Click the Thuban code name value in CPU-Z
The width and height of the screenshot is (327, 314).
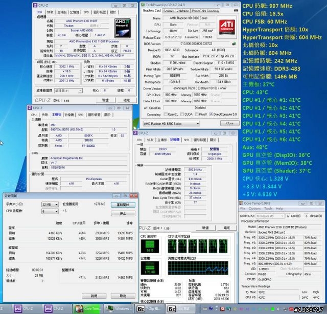(68, 26)
